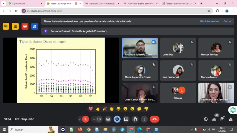Image resolution: width=237 pixels, height=133 pixels.
Task: Unmute the microphone in the call
Action: (x=85, y=119)
